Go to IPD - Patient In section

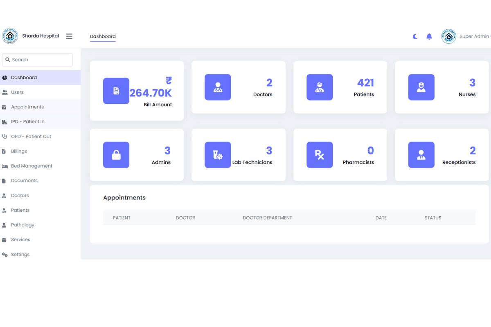click(x=27, y=122)
